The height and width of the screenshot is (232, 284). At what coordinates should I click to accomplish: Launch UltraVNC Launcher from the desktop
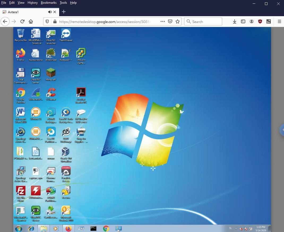[51, 37]
